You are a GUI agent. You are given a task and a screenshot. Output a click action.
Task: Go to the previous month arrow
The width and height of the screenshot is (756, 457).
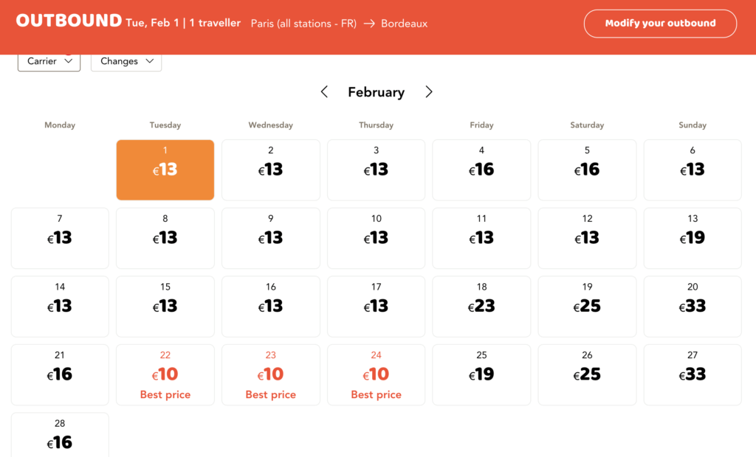[x=324, y=92]
